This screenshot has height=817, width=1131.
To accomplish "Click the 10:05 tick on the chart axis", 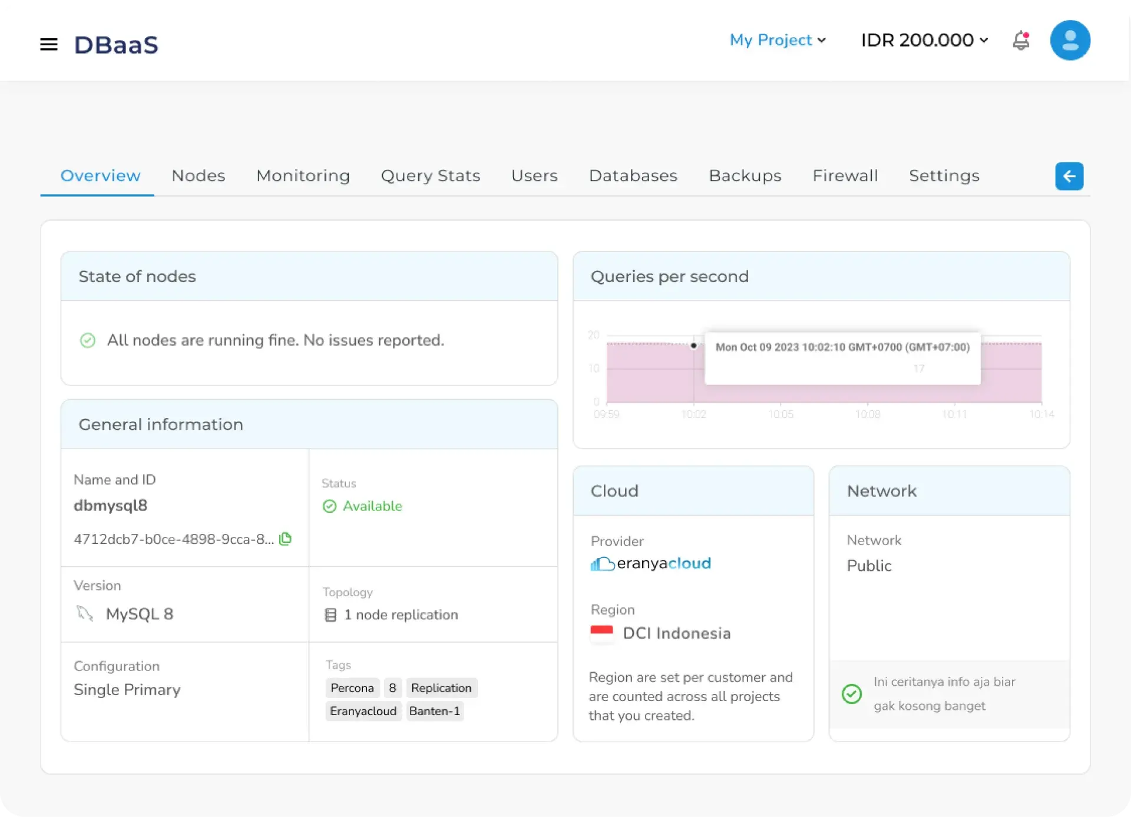I will click(781, 414).
